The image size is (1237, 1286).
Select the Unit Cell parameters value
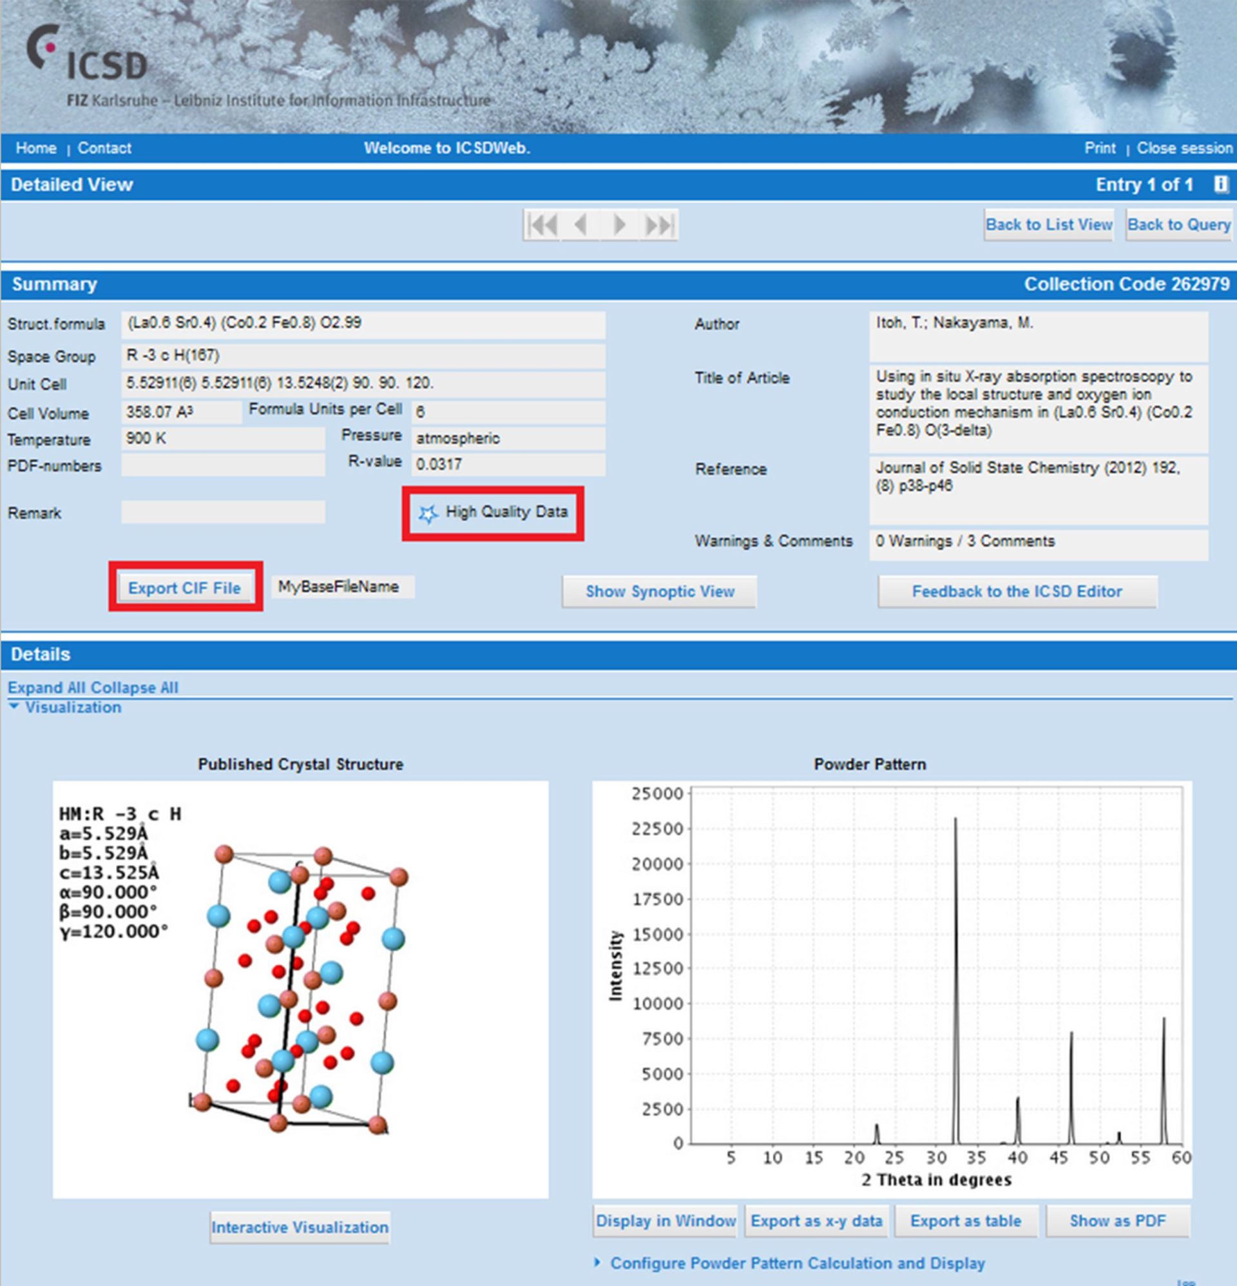(363, 384)
